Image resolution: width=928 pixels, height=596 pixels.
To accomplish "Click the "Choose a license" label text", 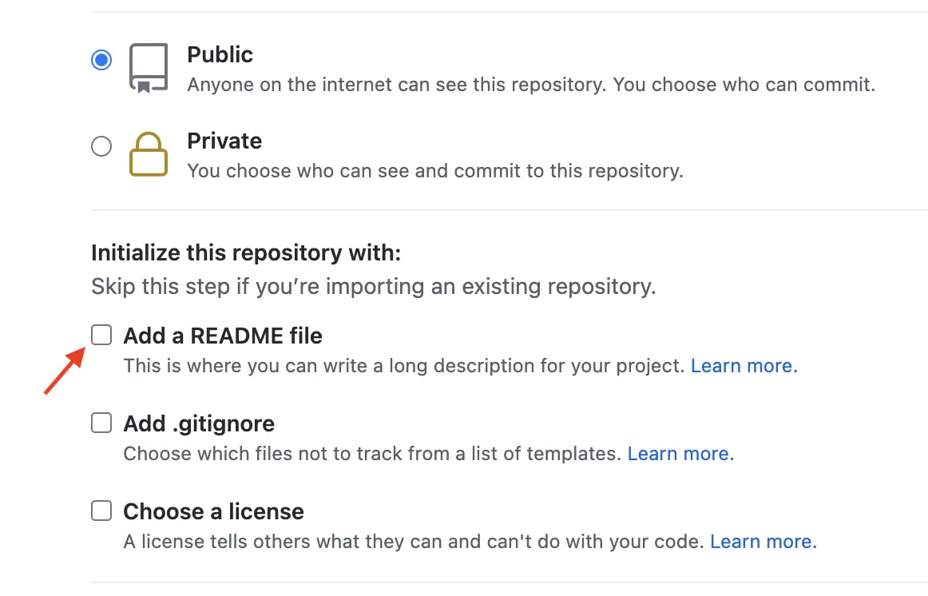I will 213,511.
